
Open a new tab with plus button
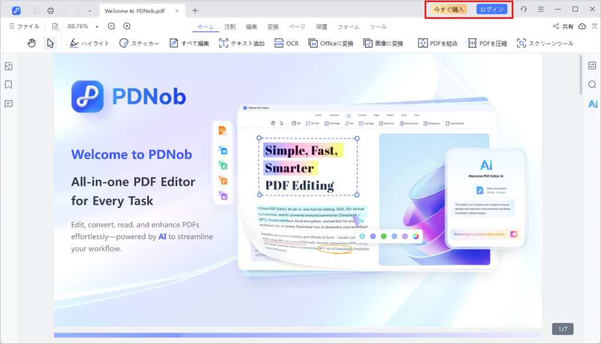coord(195,11)
